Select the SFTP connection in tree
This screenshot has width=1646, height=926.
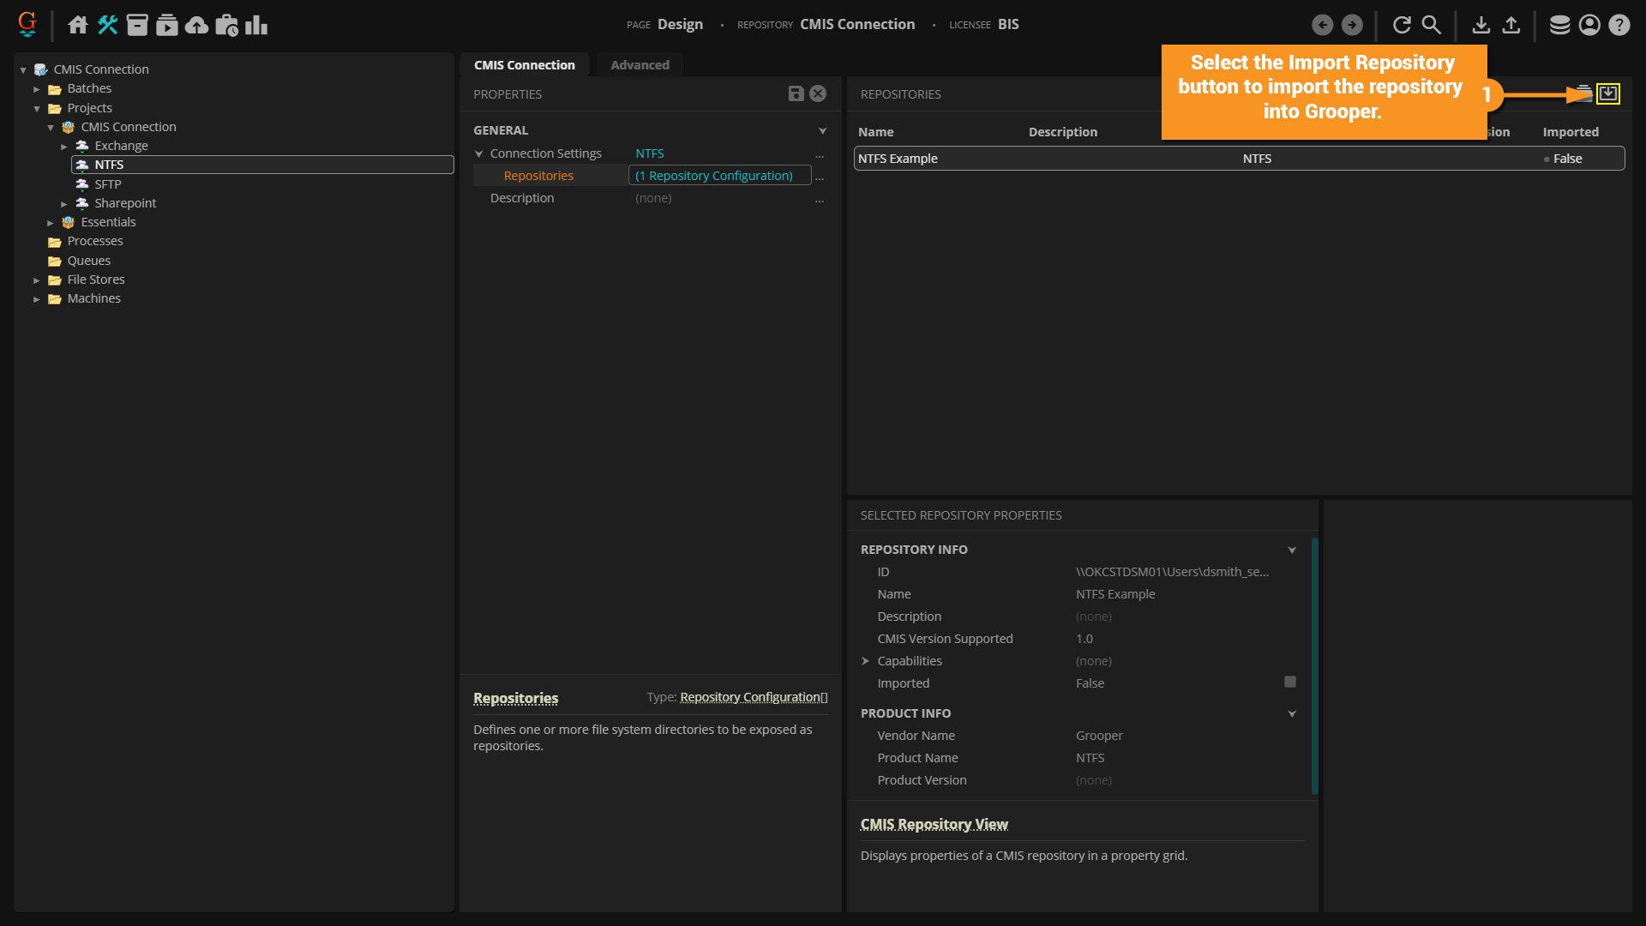pos(107,184)
